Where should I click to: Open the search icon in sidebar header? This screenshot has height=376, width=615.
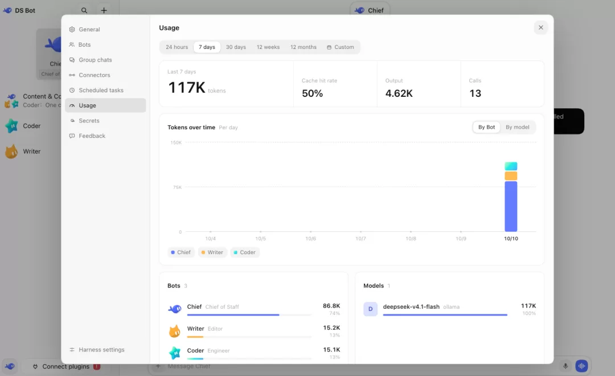[84, 11]
